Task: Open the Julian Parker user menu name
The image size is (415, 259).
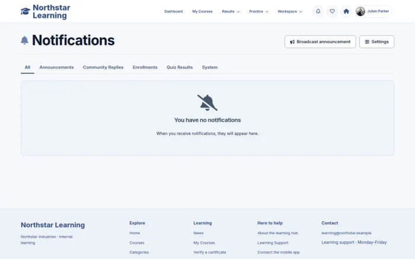Action: pyautogui.click(x=378, y=11)
